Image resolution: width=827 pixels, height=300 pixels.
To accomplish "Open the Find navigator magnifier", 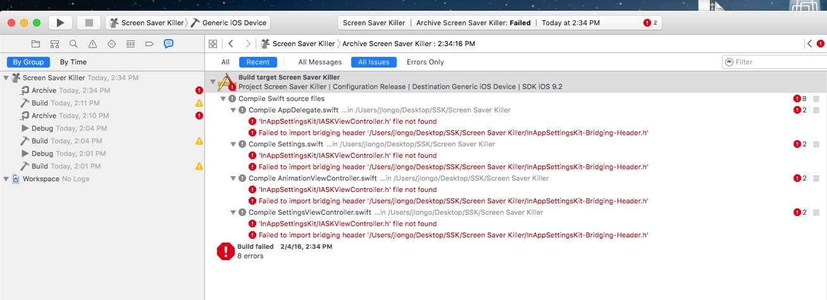I will pyautogui.click(x=73, y=44).
